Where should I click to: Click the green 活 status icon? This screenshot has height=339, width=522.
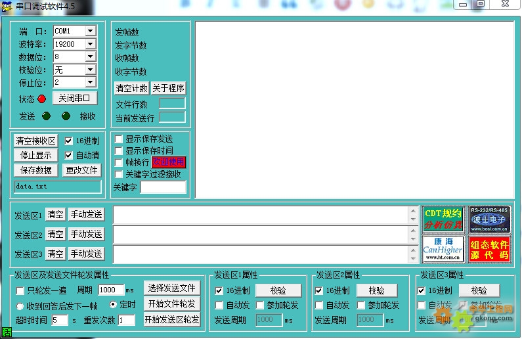tap(7, 332)
